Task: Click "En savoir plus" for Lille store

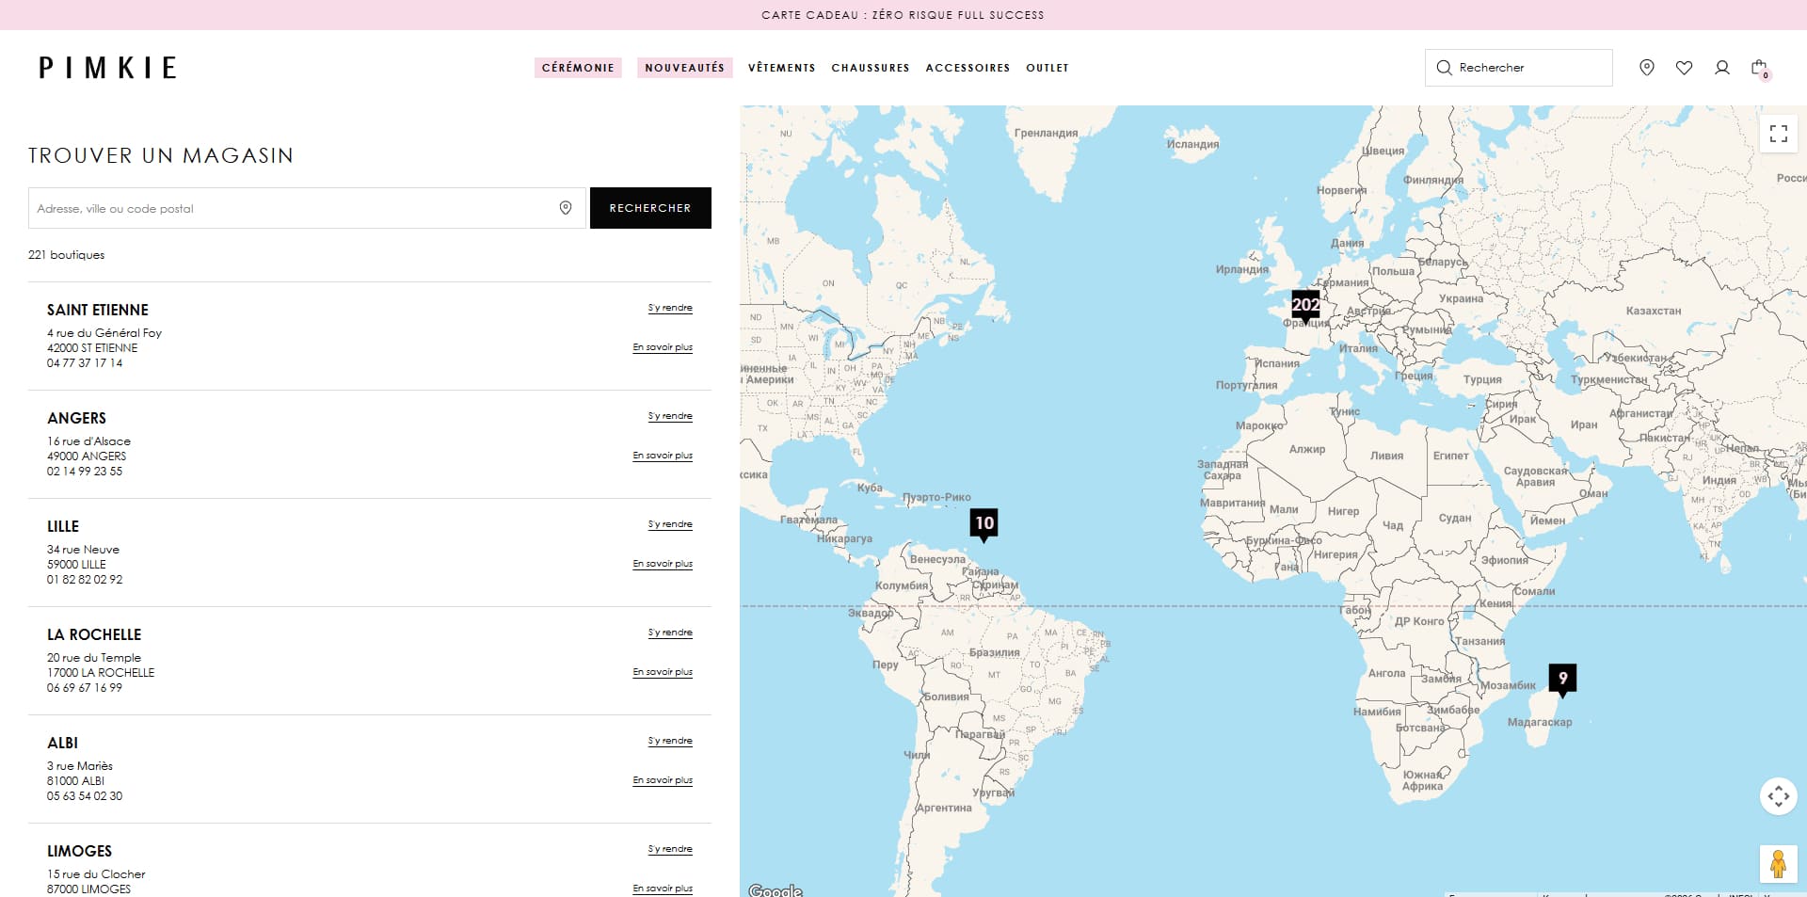Action: coord(663,564)
